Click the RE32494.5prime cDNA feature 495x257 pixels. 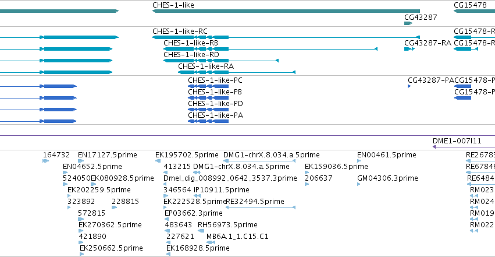point(261,207)
